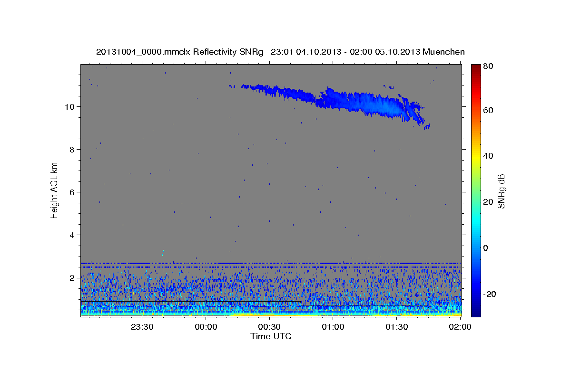
Task: Click the 'Height AGL km' axis label
Action: click(54, 190)
